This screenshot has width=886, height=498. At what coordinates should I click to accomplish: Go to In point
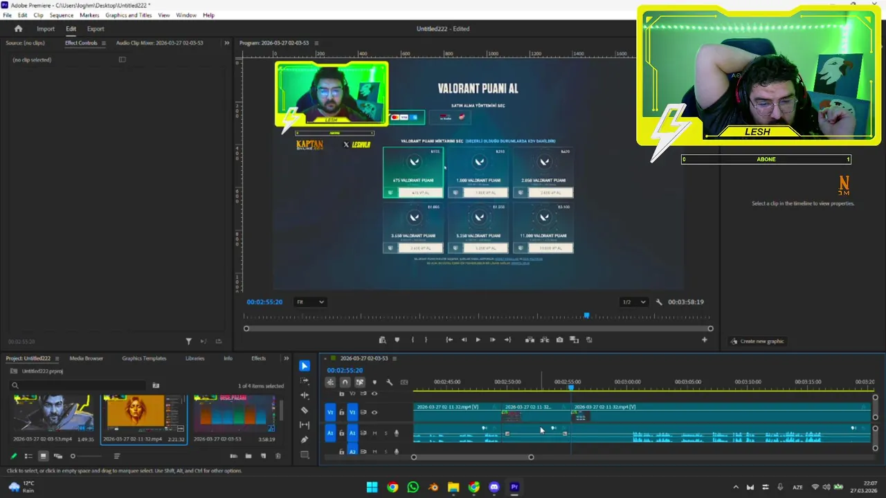[x=449, y=340]
